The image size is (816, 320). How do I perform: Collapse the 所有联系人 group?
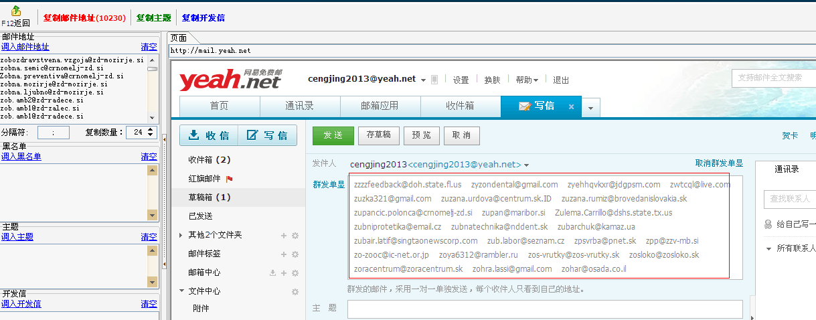(768, 248)
